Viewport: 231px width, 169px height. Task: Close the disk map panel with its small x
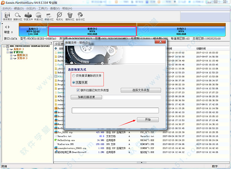(x=2, y=23)
